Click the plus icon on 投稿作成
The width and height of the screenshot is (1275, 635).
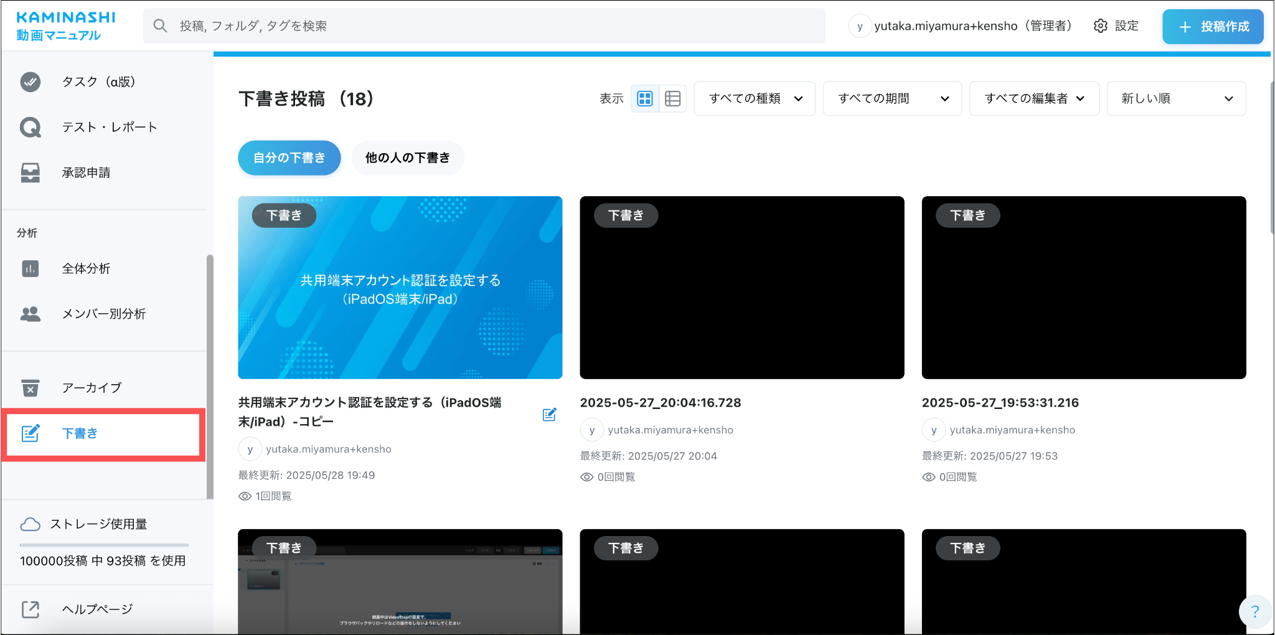(x=1185, y=27)
